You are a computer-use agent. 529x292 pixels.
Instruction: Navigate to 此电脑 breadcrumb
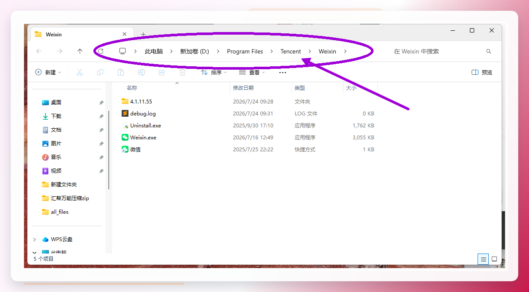point(154,51)
